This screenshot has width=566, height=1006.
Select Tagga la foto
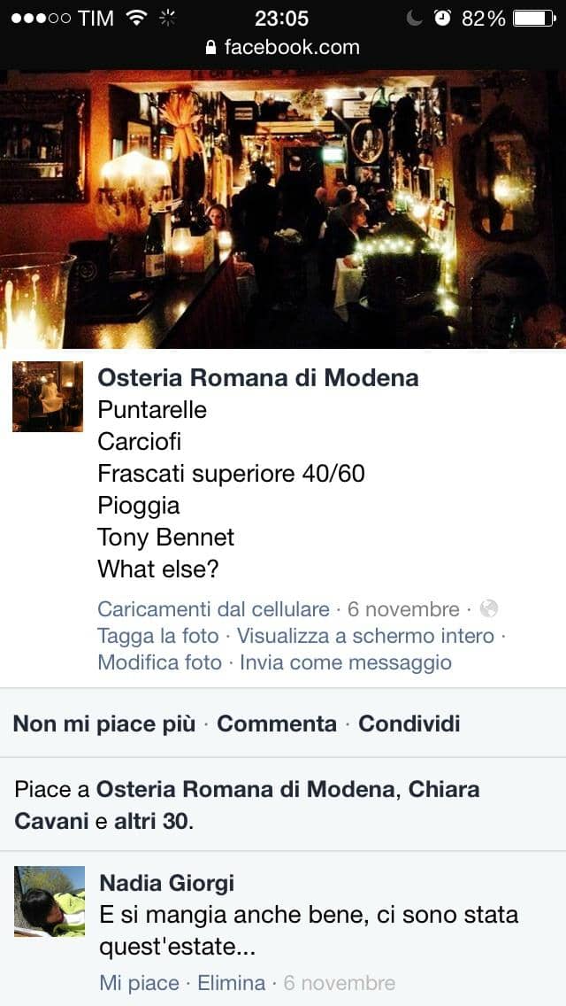158,636
